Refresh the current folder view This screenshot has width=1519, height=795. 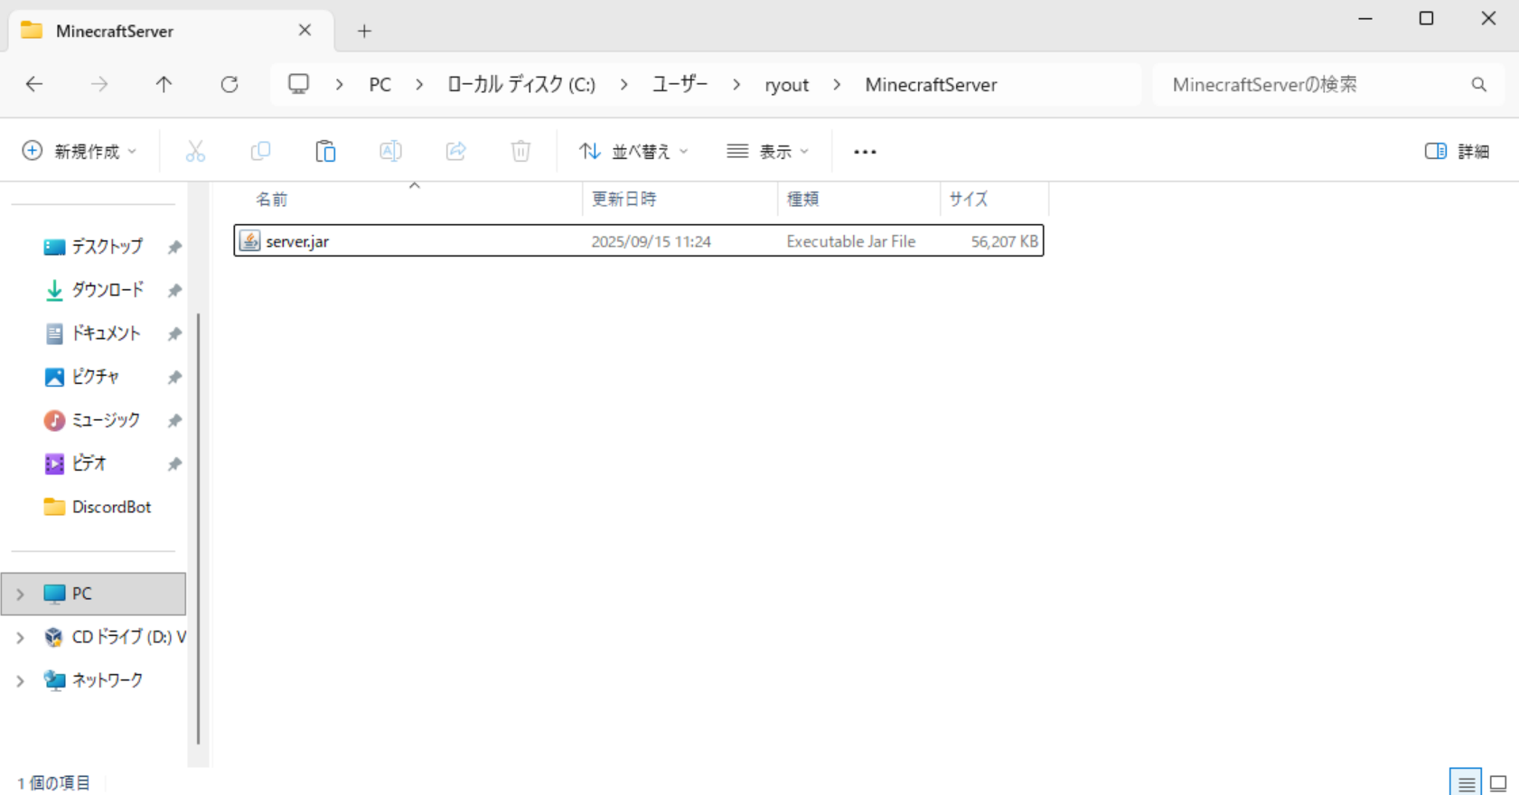230,84
